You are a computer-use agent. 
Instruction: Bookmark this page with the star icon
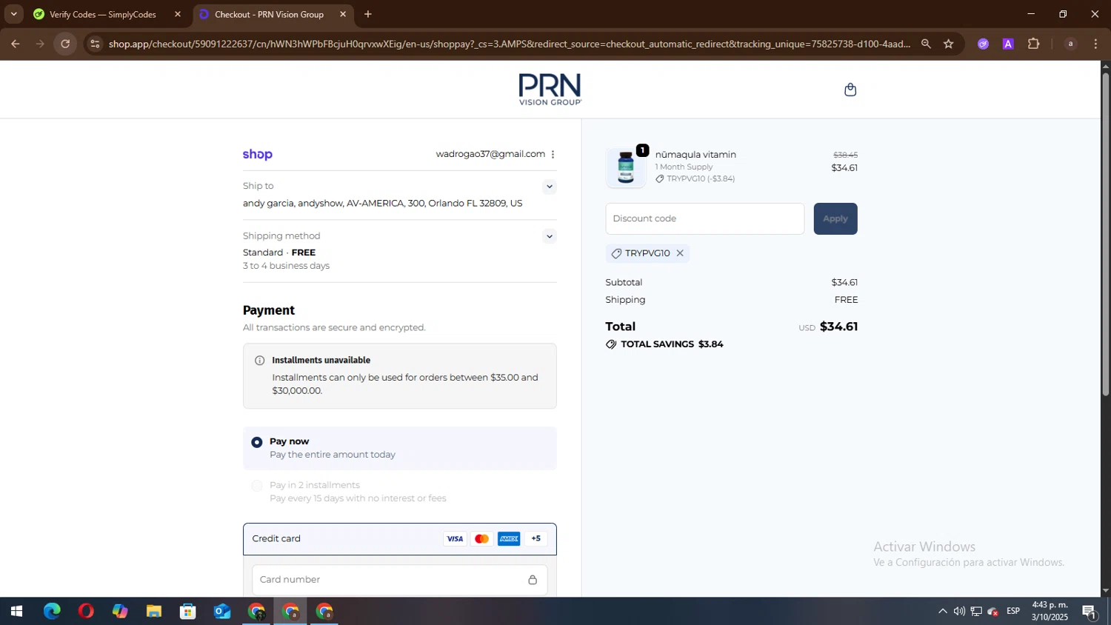pos(949,44)
